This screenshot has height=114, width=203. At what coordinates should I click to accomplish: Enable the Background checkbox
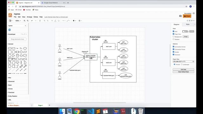tap(174, 37)
